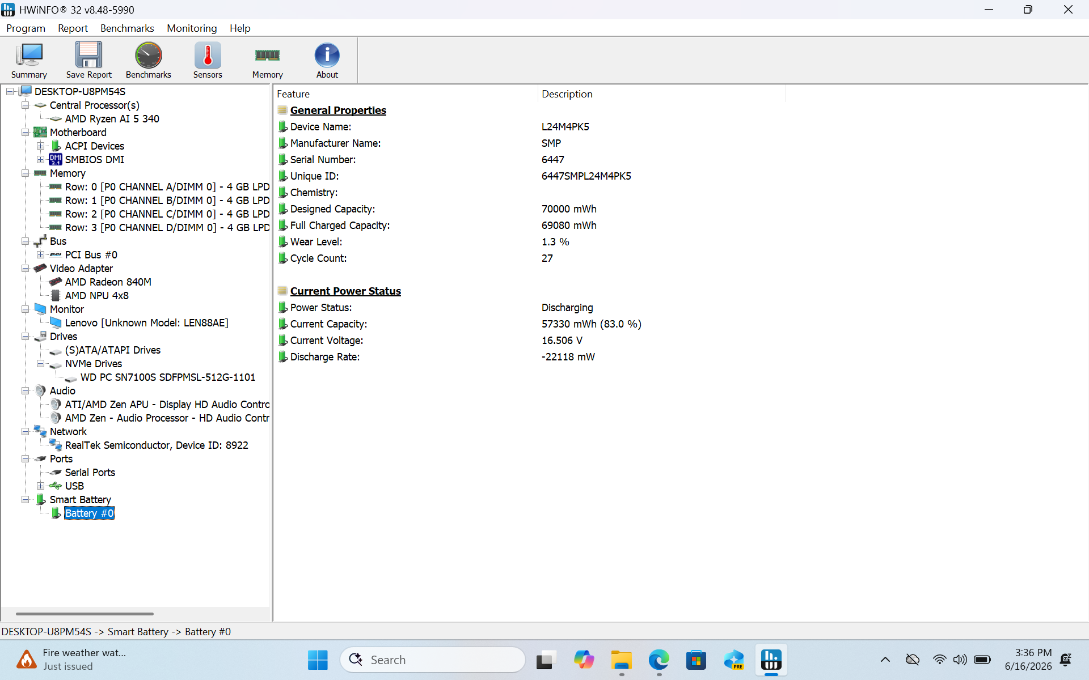Open the Benchmarks menu
1089x680 pixels.
(x=127, y=28)
